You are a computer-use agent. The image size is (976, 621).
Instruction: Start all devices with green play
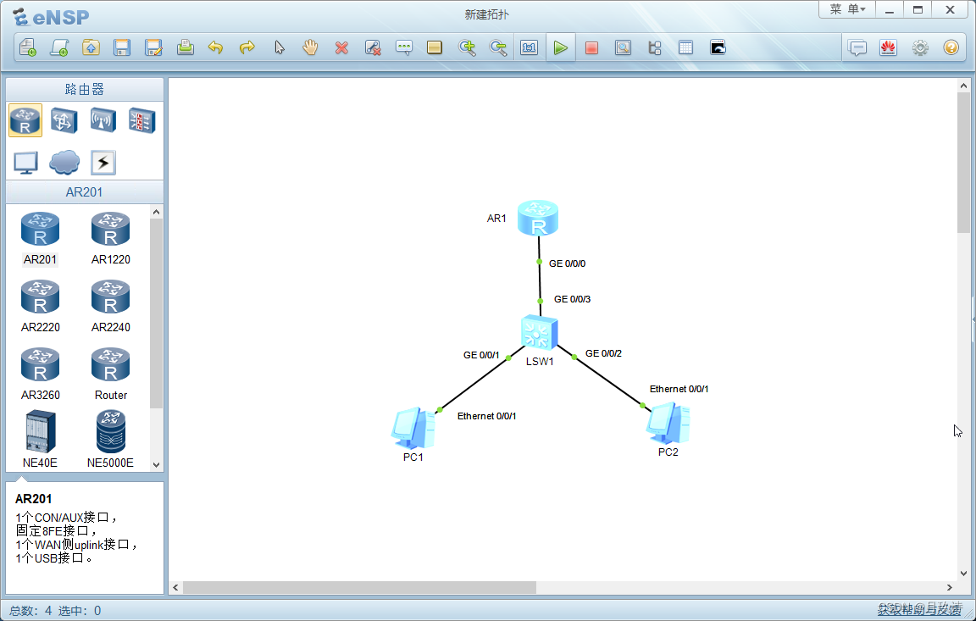pos(560,48)
